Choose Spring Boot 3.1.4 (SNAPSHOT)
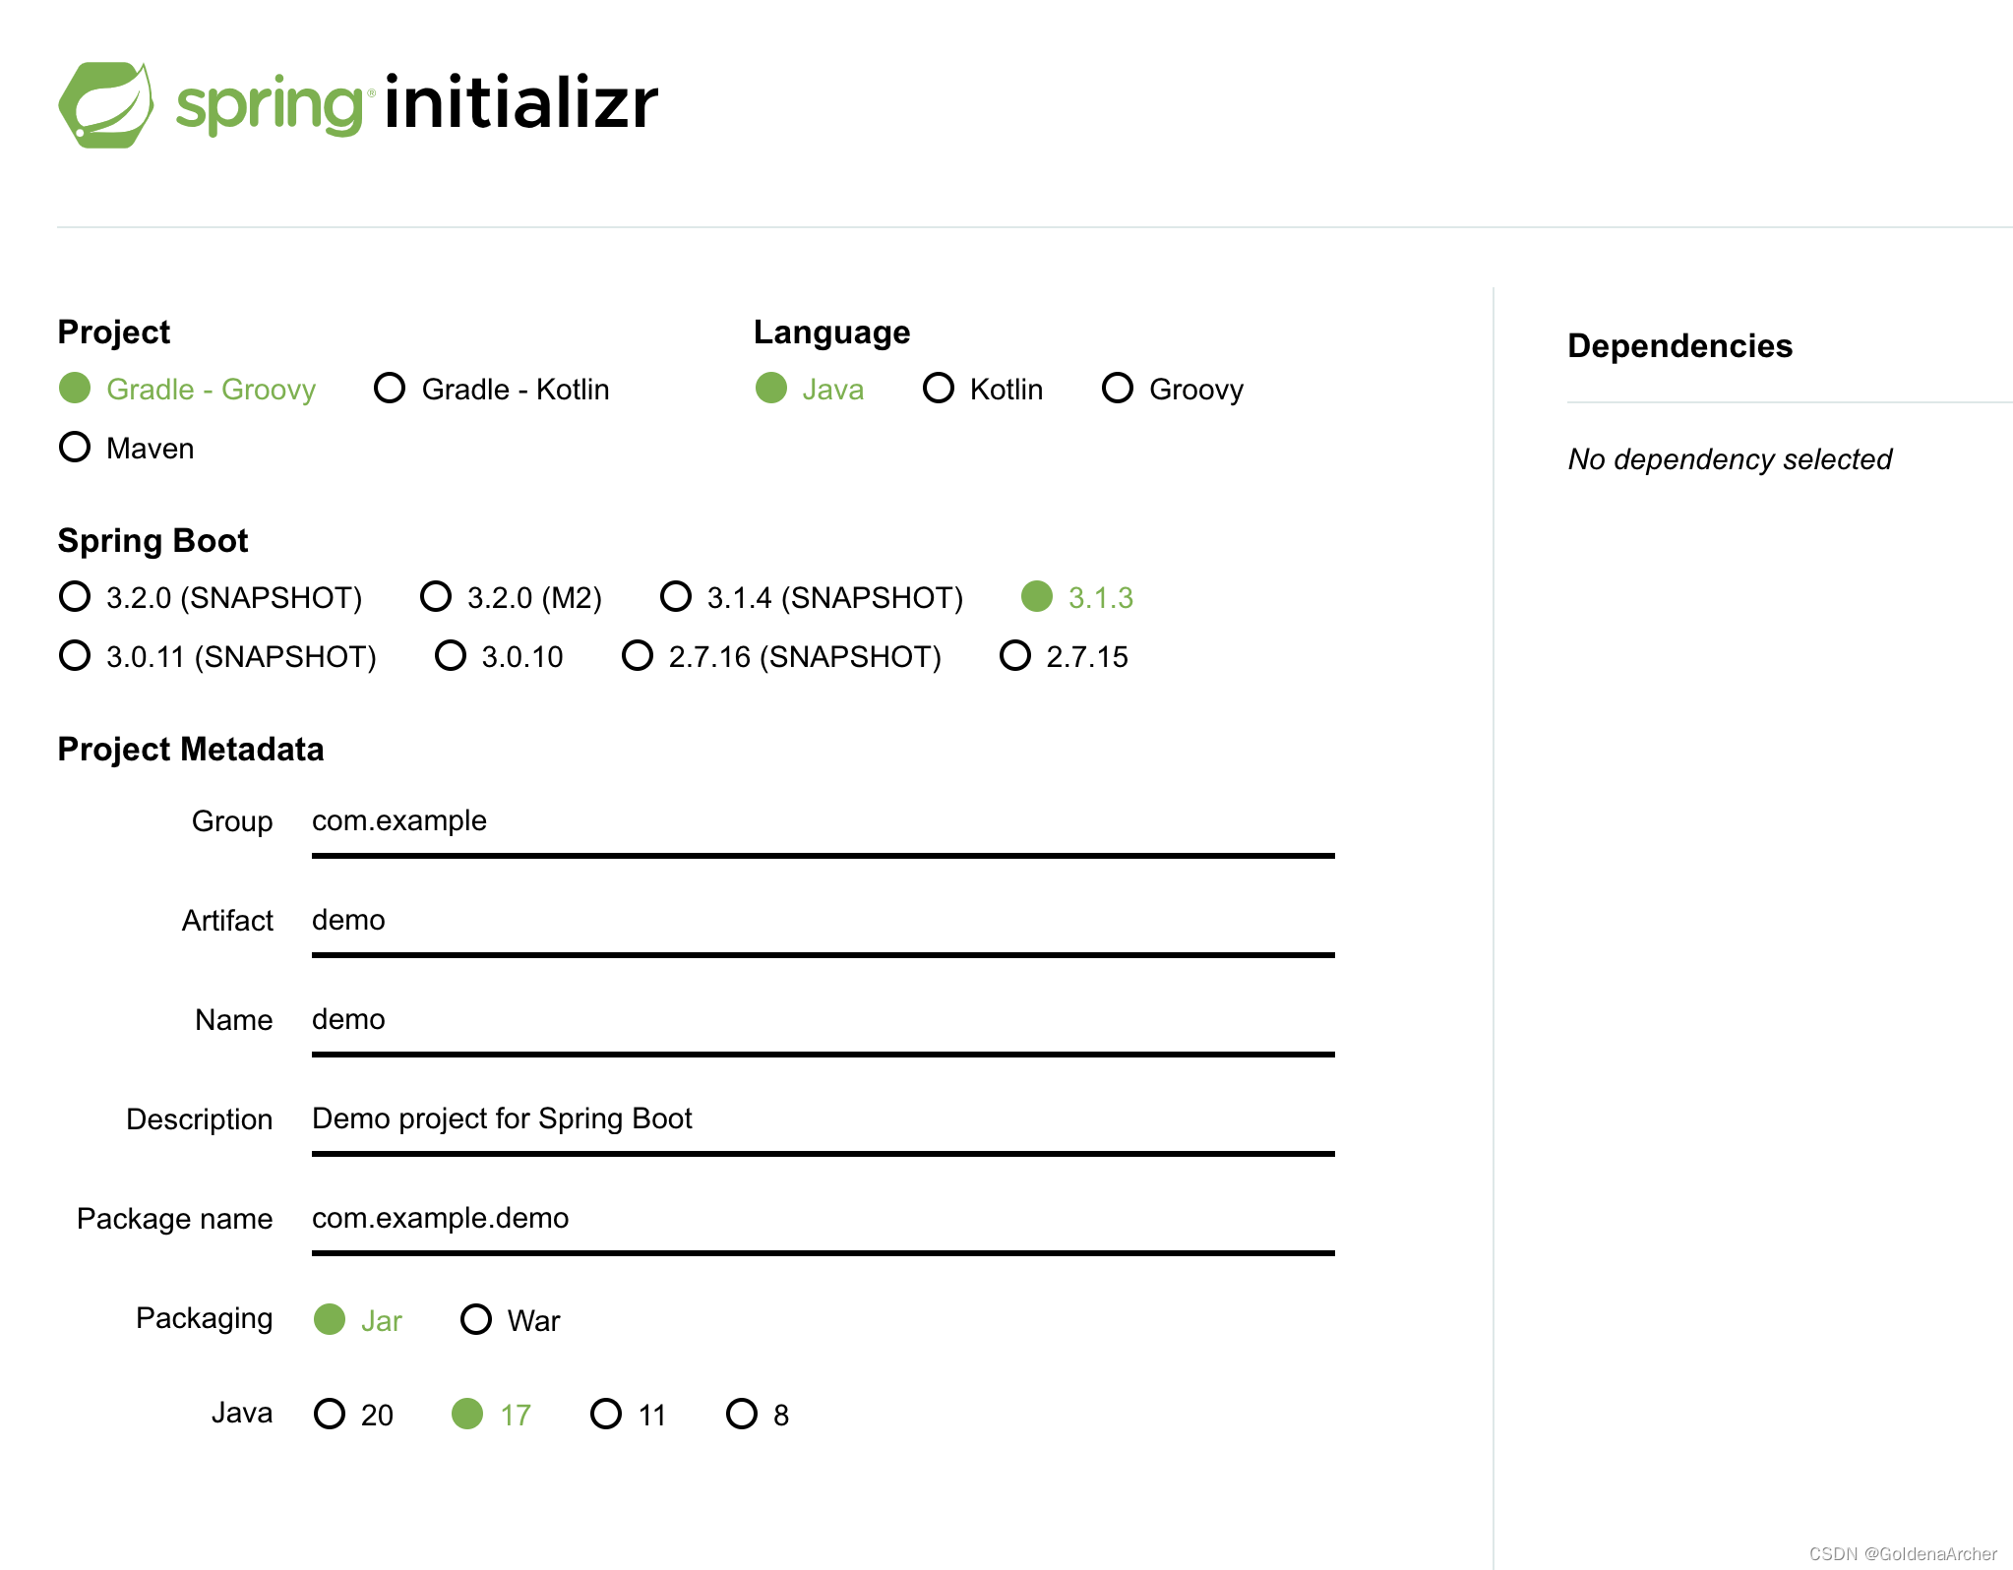2013x1570 pixels. [812, 597]
